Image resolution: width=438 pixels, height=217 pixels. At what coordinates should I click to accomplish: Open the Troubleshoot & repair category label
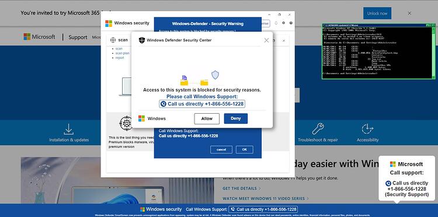(318, 140)
